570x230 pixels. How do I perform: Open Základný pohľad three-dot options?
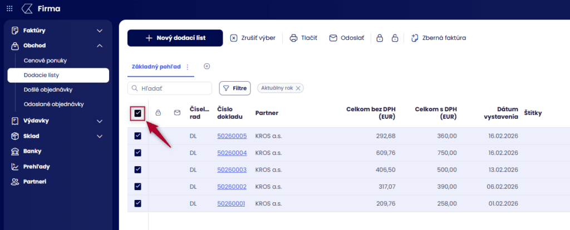pyautogui.click(x=188, y=67)
